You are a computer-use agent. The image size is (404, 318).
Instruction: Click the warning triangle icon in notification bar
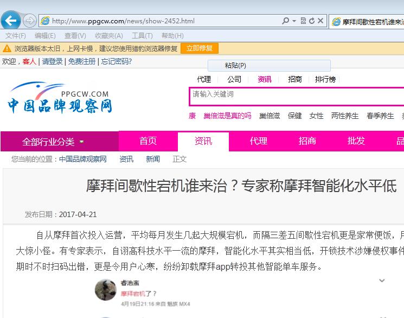[7, 48]
